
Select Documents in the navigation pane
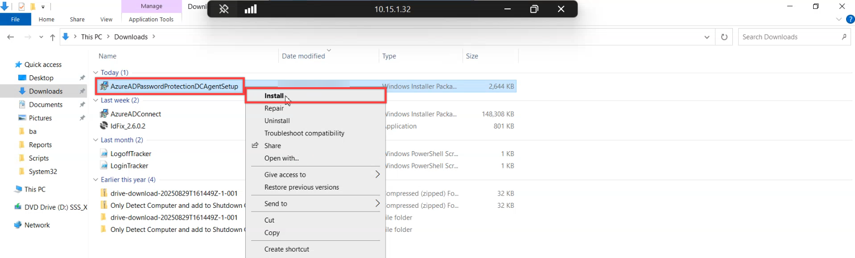click(x=45, y=105)
